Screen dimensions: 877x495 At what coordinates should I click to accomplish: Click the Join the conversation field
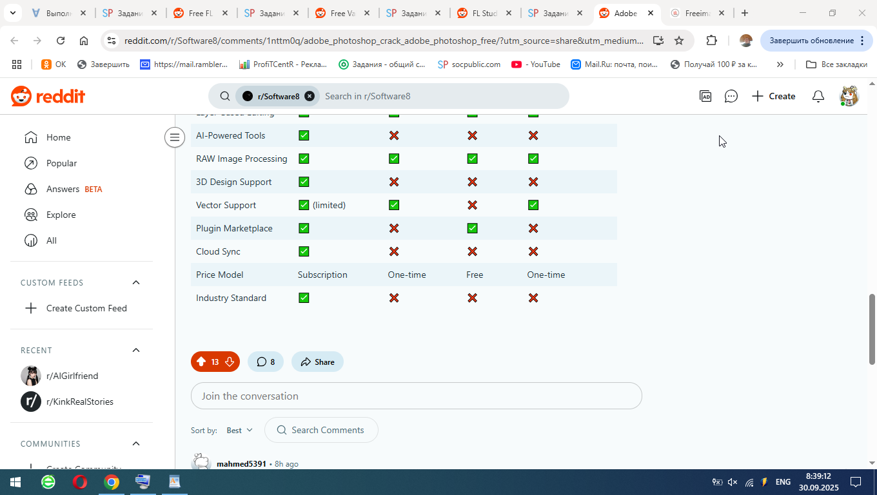[x=417, y=396]
